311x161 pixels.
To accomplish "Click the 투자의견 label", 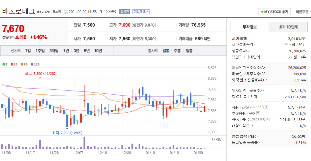I will pyautogui.click(x=238, y=91).
